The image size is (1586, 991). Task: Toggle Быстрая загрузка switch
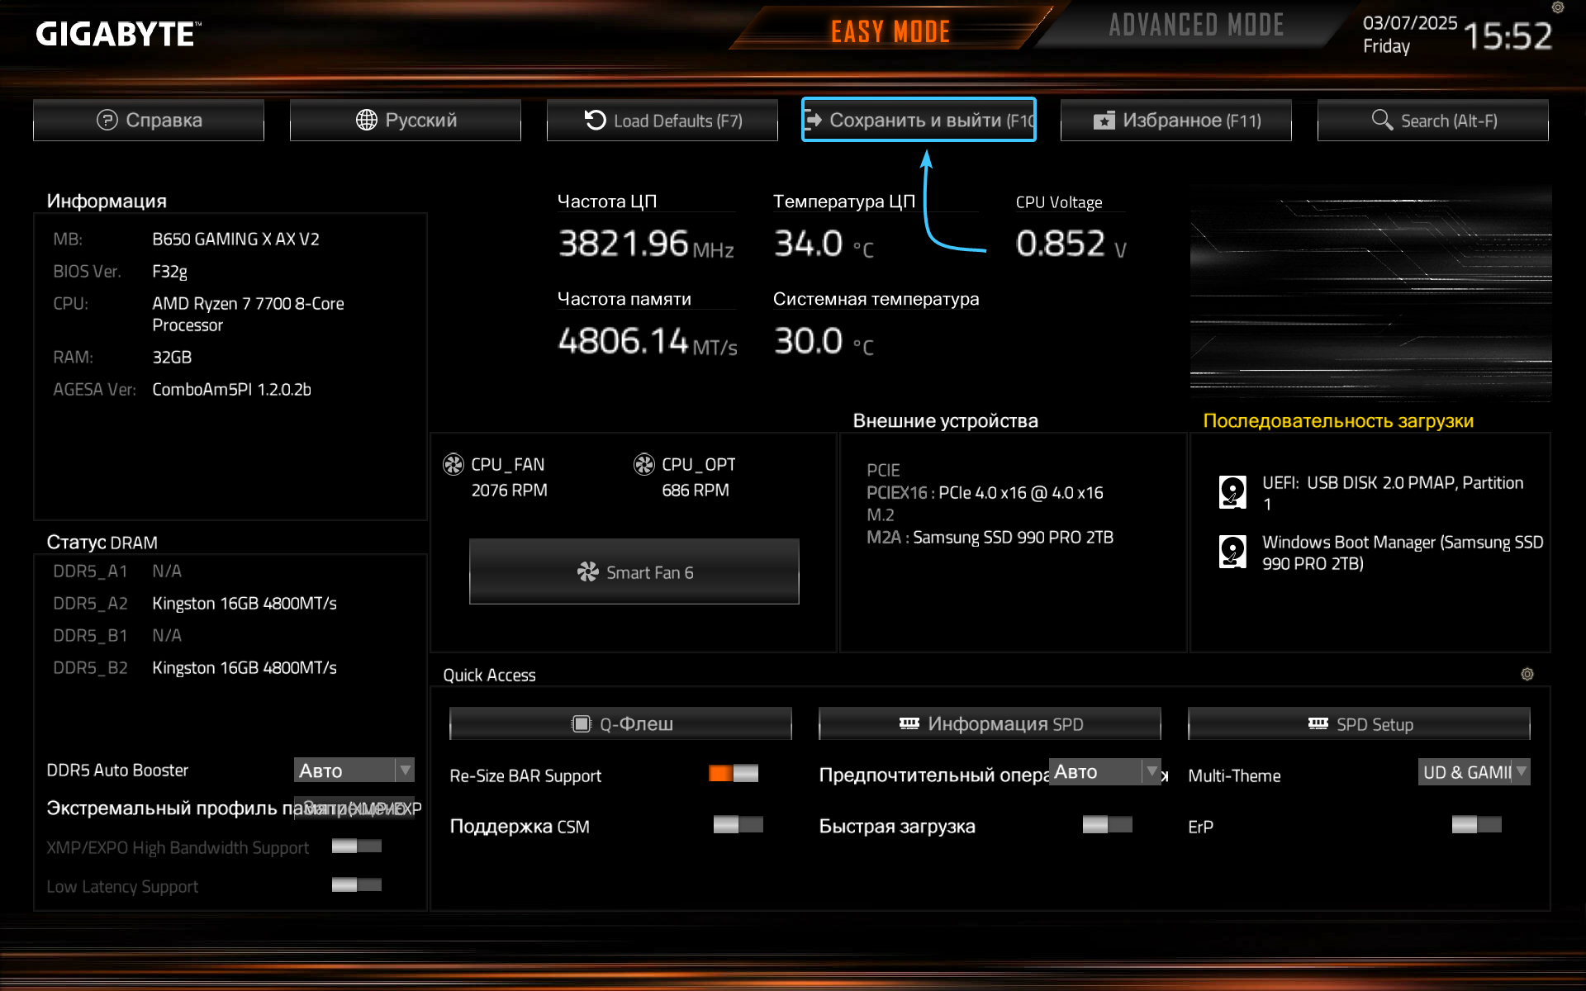(1108, 824)
